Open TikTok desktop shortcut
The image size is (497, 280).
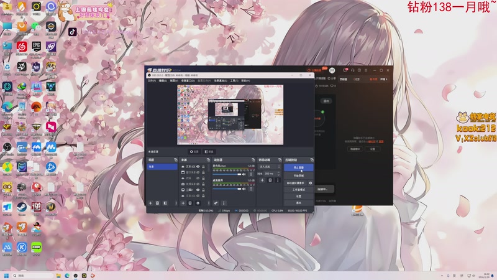[x=72, y=32]
